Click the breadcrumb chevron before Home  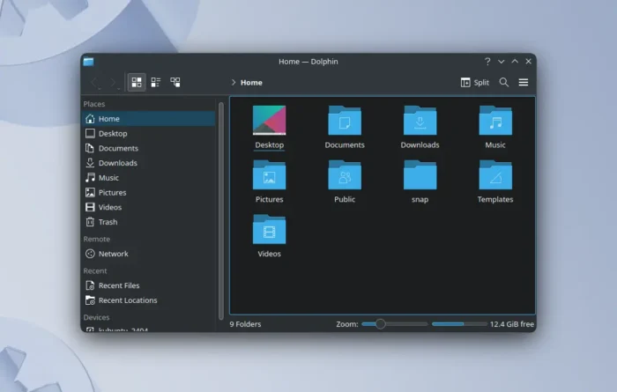(234, 83)
